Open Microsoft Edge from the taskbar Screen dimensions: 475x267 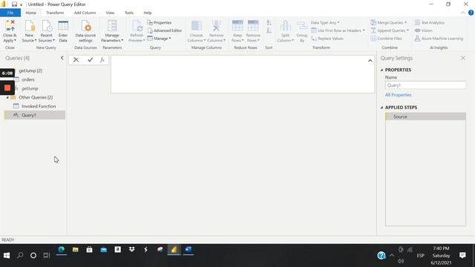[x=62, y=250]
